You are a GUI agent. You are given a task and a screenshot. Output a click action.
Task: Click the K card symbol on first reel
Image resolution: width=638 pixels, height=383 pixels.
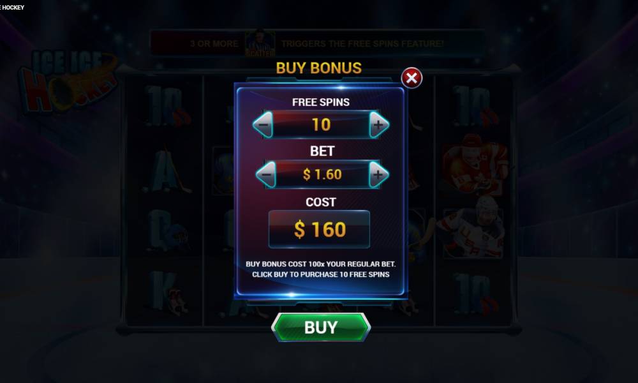coord(167,292)
